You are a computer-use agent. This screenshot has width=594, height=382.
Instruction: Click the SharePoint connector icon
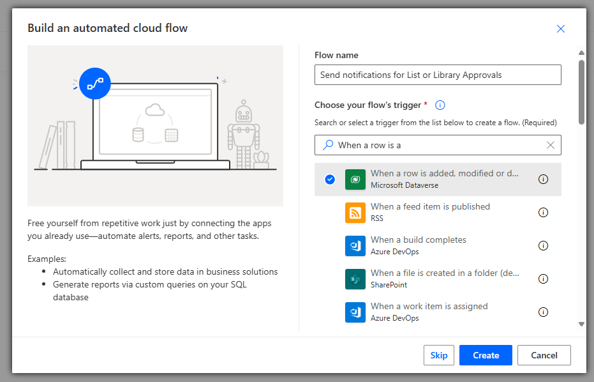(x=355, y=279)
